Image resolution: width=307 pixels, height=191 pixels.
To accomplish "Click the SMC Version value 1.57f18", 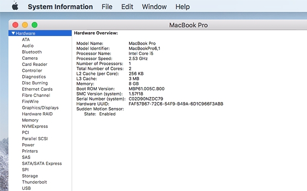I will [136, 94].
